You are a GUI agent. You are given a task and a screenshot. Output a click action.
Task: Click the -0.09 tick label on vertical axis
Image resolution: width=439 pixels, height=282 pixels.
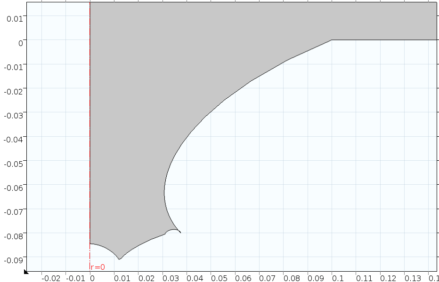click(14, 260)
